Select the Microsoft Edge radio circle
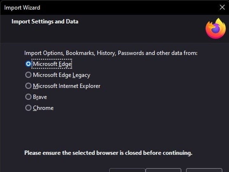 point(28,64)
